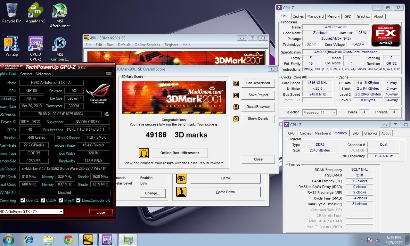The image size is (410, 246).
Task: Click the DRAM Frequency value field
Action: pyautogui.click(x=359, y=170)
